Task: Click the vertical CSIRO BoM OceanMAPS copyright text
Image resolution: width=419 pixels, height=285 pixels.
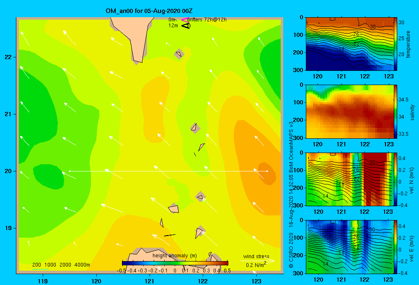Action: click(291, 195)
